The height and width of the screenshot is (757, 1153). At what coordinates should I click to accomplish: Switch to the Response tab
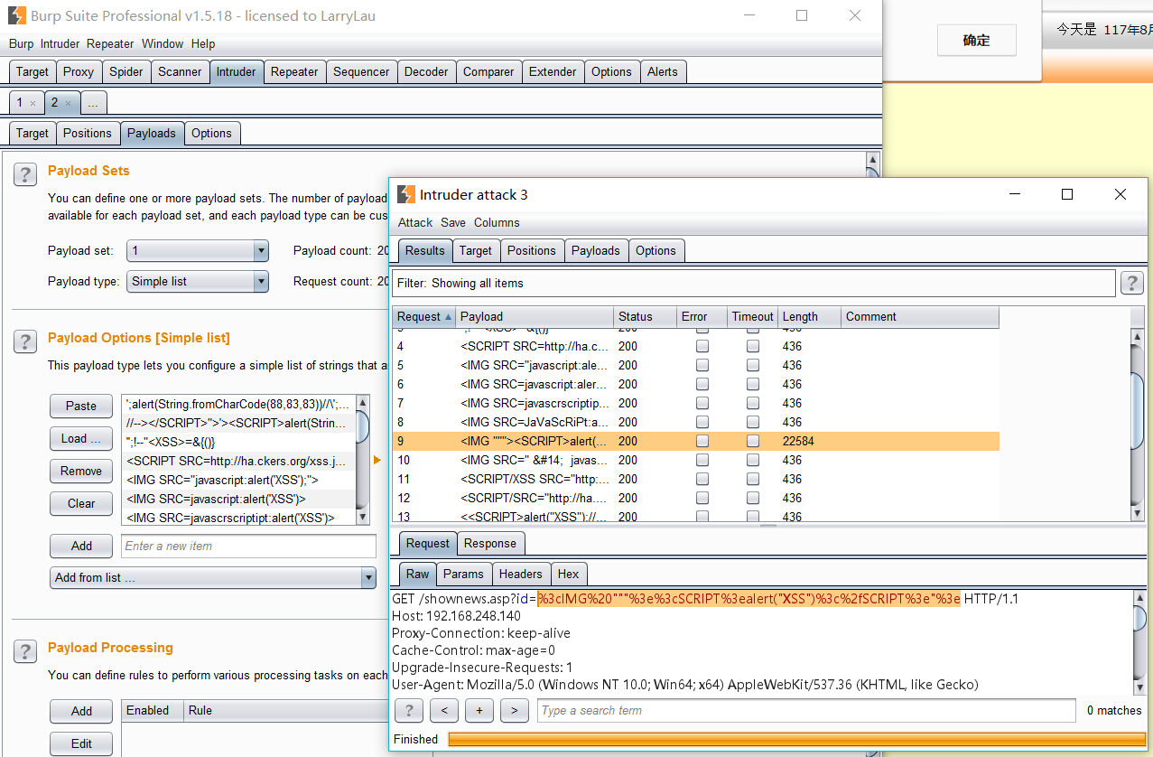[490, 543]
